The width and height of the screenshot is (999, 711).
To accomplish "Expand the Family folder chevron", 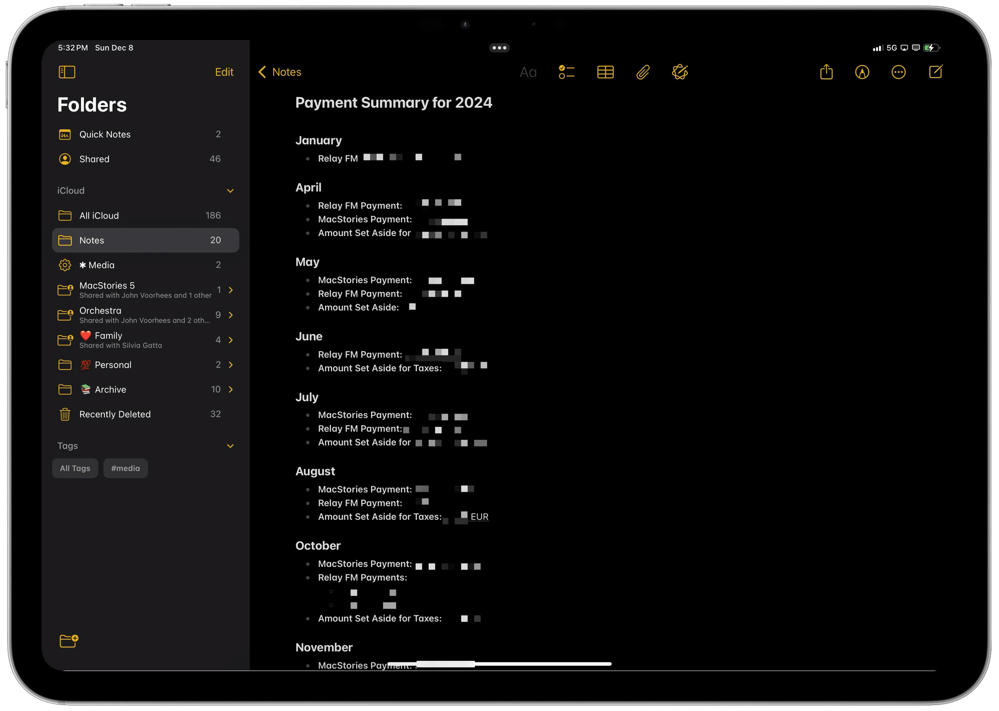I will (x=231, y=339).
